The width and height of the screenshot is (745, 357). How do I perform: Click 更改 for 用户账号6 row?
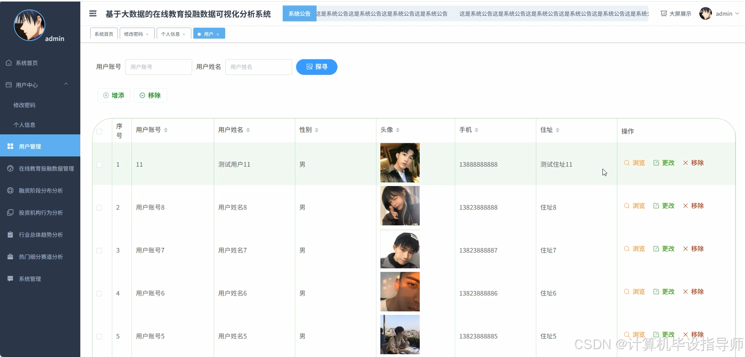(x=664, y=292)
